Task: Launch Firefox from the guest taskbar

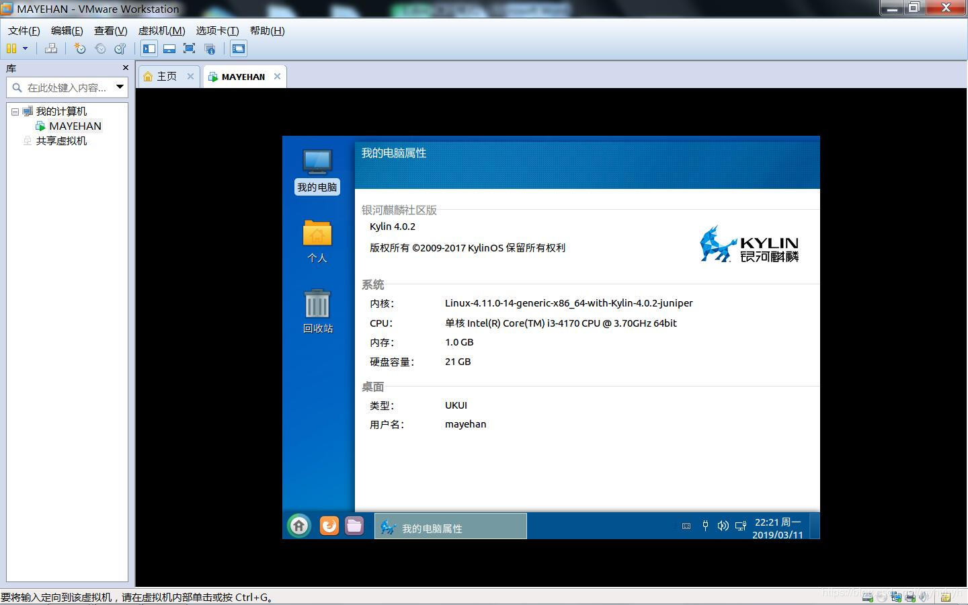Action: point(329,526)
